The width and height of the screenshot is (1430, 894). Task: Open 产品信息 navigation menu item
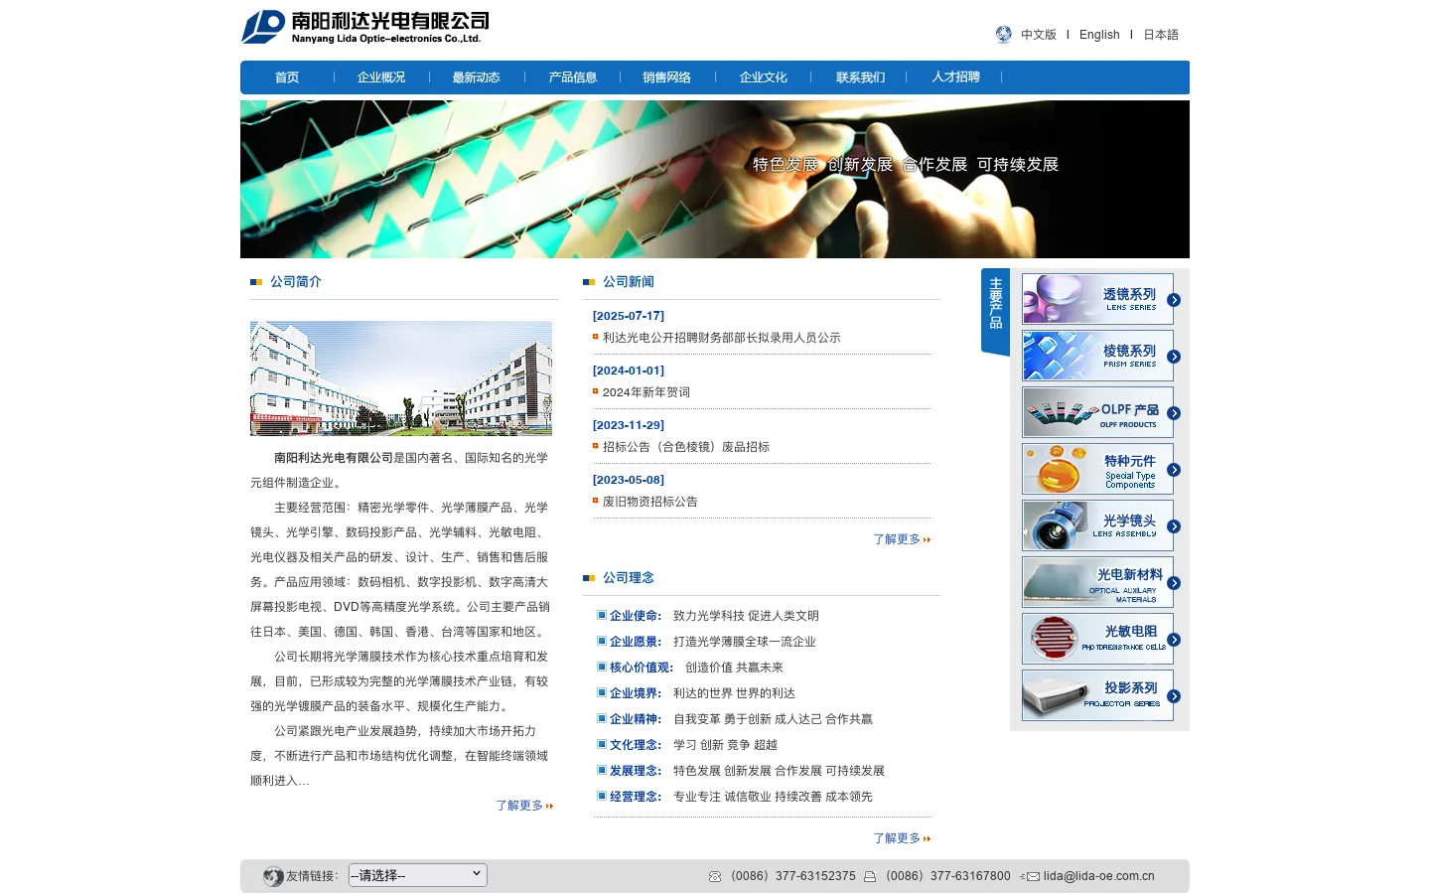point(573,77)
